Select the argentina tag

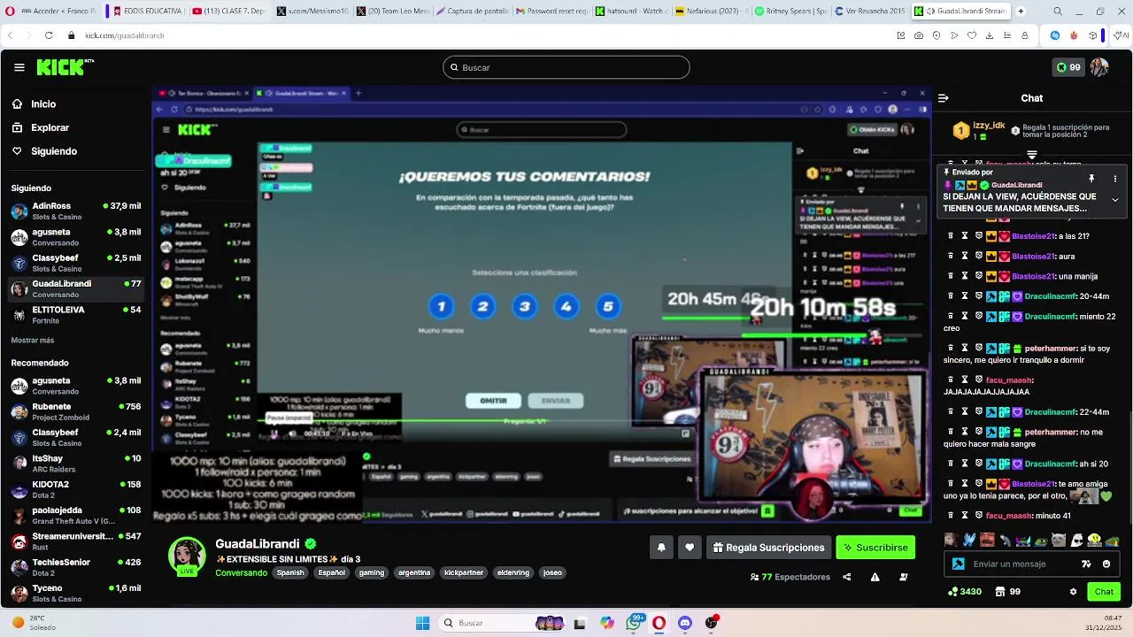tap(414, 572)
